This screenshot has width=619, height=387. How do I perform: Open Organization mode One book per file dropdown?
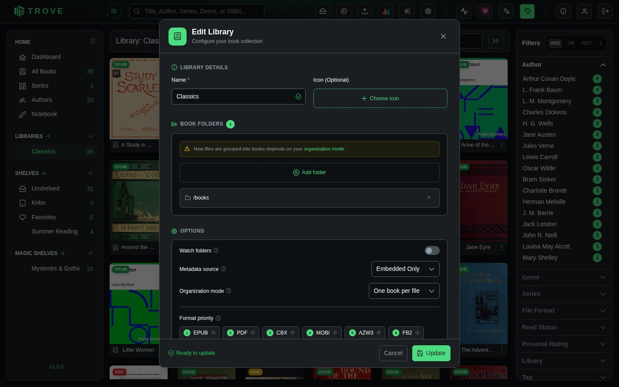click(404, 291)
